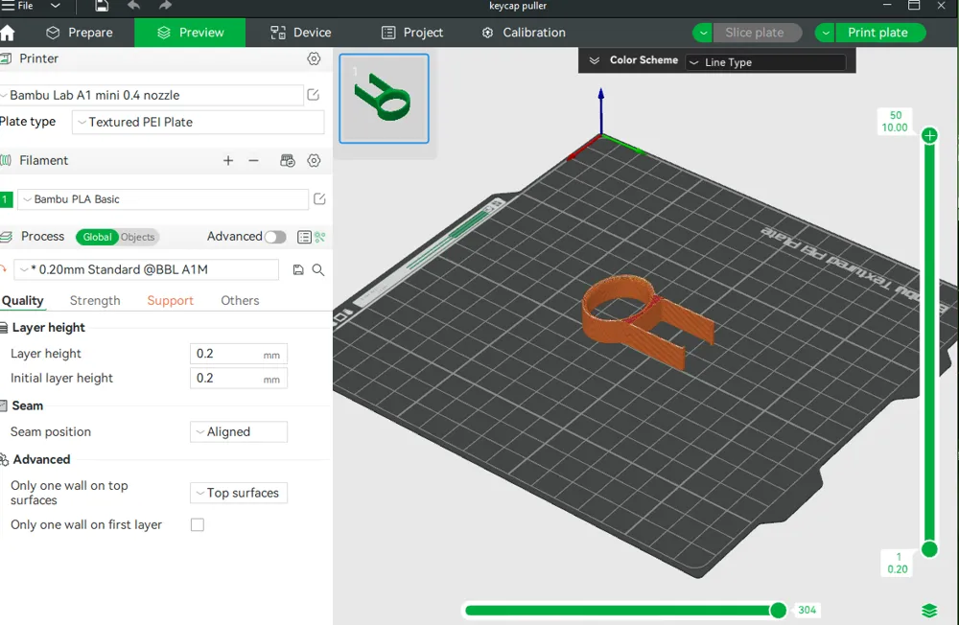This screenshot has width=959, height=625.
Task: Open the File menu dropdown arrow
Action: point(55,6)
